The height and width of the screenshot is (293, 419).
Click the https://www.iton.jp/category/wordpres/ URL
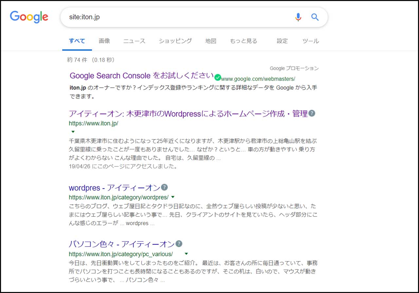click(118, 197)
